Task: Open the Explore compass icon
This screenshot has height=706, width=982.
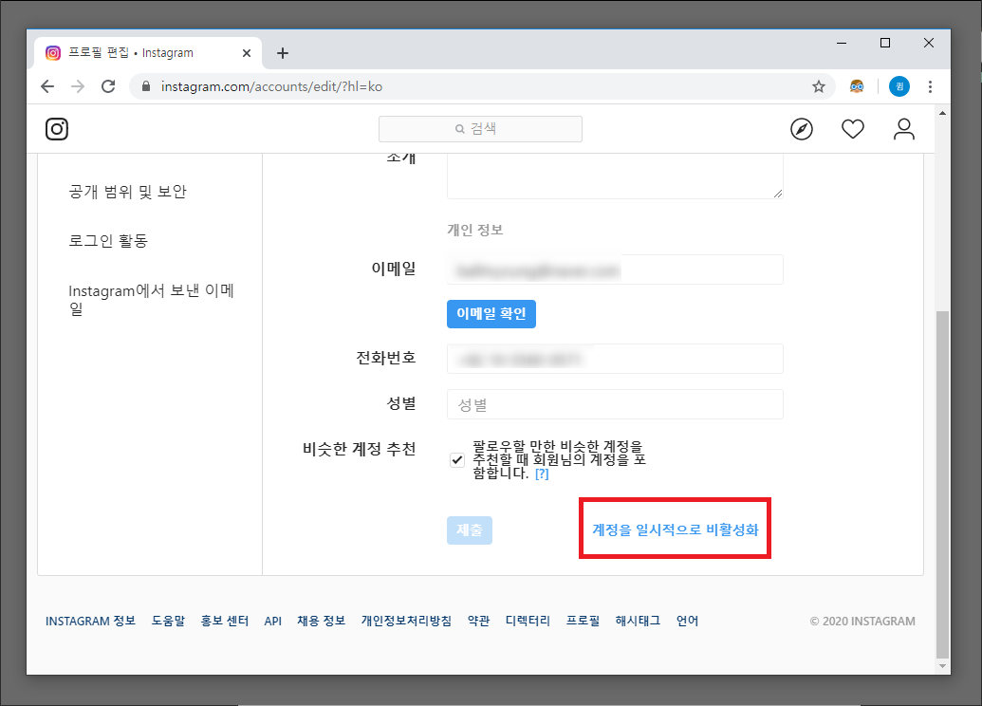Action: tap(802, 129)
